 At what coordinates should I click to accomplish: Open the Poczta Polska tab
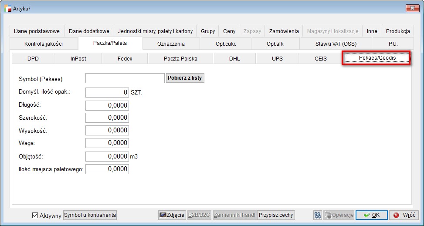click(x=180, y=58)
